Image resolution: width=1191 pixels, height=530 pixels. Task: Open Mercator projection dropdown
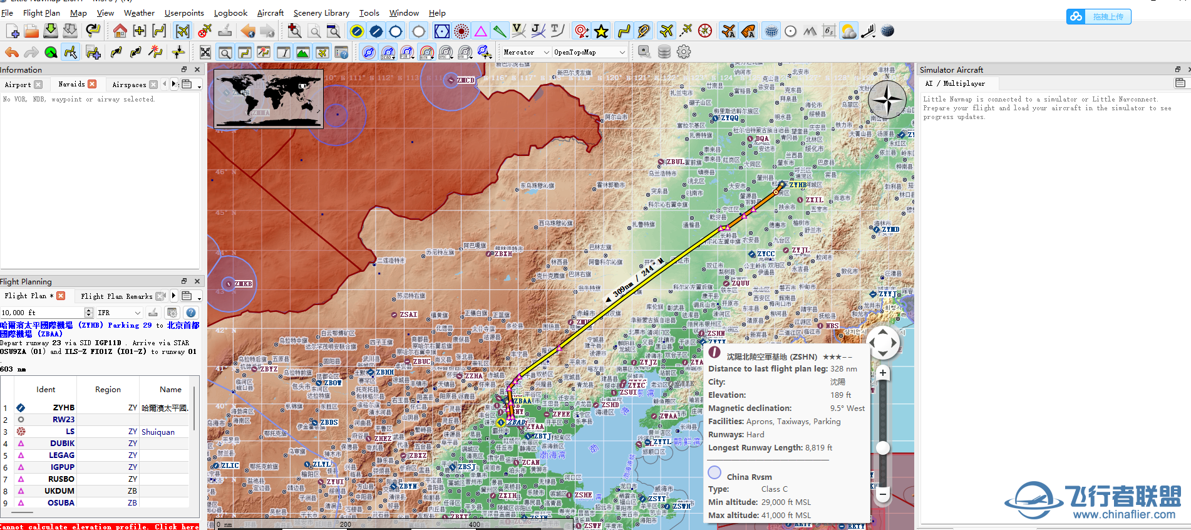tap(526, 52)
